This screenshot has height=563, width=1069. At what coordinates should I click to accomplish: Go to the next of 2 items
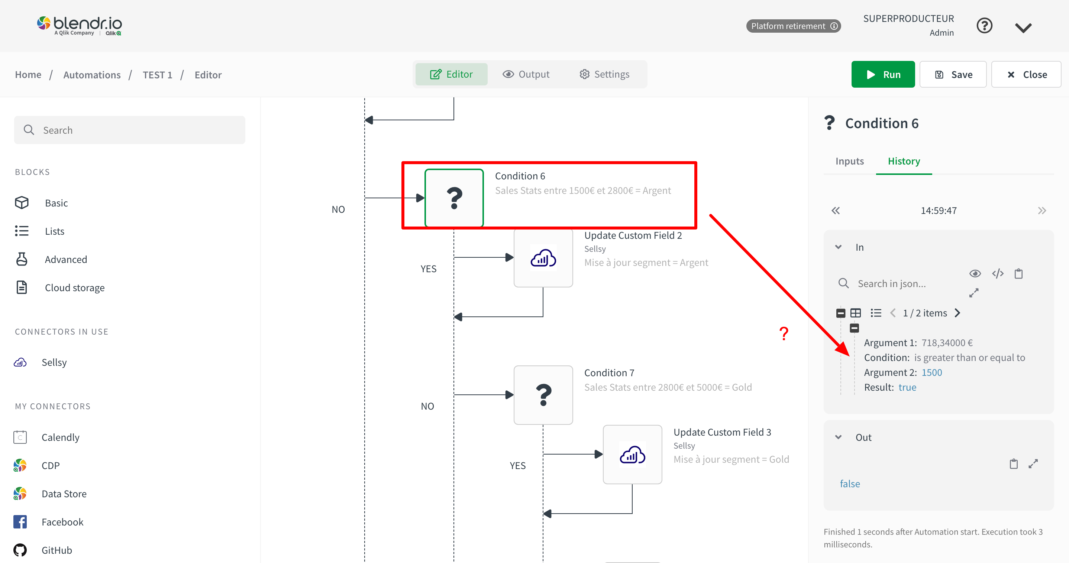[958, 313]
